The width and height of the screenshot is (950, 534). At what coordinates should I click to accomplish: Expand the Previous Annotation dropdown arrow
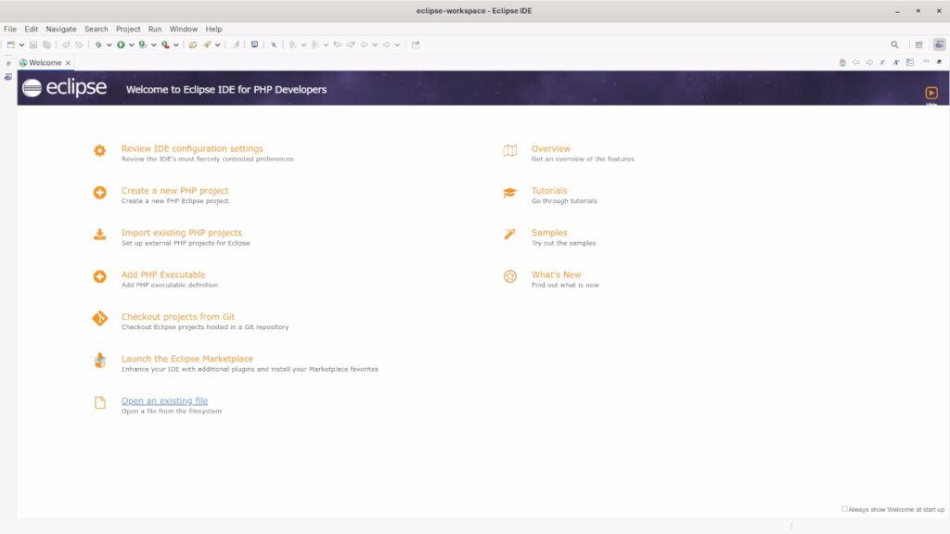coord(326,44)
